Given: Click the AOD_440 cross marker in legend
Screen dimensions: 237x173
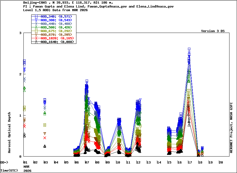Looking at the screenshot, I should 36,24.
